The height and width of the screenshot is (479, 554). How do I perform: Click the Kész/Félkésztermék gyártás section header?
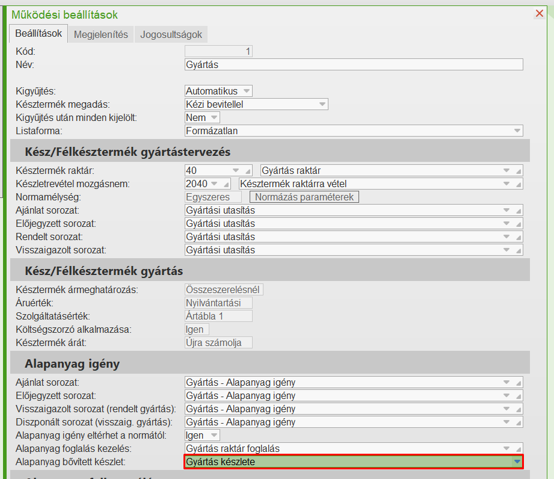coord(270,270)
